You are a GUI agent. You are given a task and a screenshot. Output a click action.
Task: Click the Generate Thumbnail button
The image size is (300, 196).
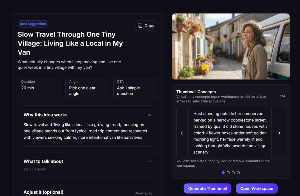[x=207, y=188]
